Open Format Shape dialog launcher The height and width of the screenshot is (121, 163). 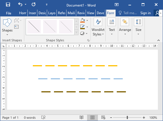tap(88, 40)
